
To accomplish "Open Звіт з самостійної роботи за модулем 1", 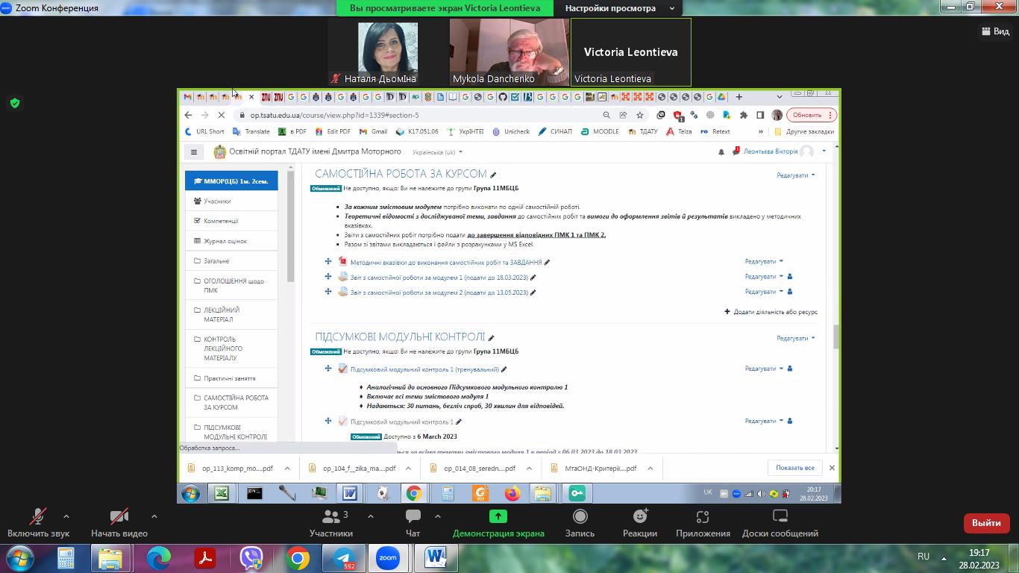I will (439, 278).
